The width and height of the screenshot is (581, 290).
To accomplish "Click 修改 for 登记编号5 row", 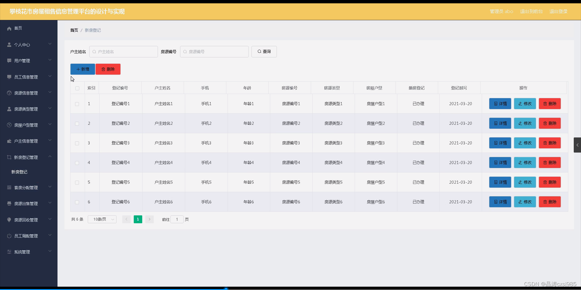I will (x=525, y=182).
